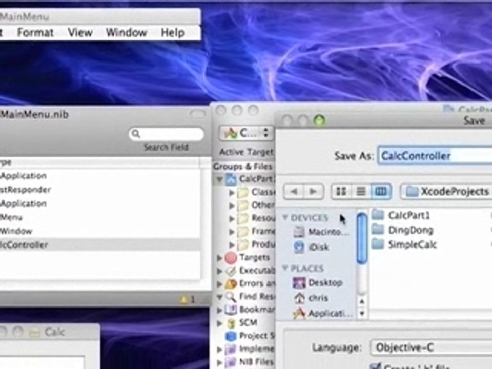Collapse the Find Results group
The width and height of the screenshot is (492, 369).
click(220, 297)
